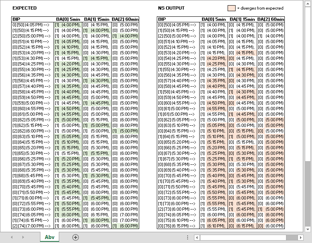This screenshot has height=243, width=312.
Task: Click the peach 'diverges from expected' legend swatch
Action: coord(232,8)
